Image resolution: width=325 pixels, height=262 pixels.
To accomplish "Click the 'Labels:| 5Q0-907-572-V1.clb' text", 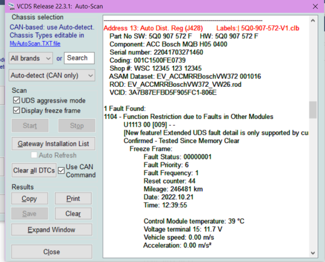I will pos(258,28).
